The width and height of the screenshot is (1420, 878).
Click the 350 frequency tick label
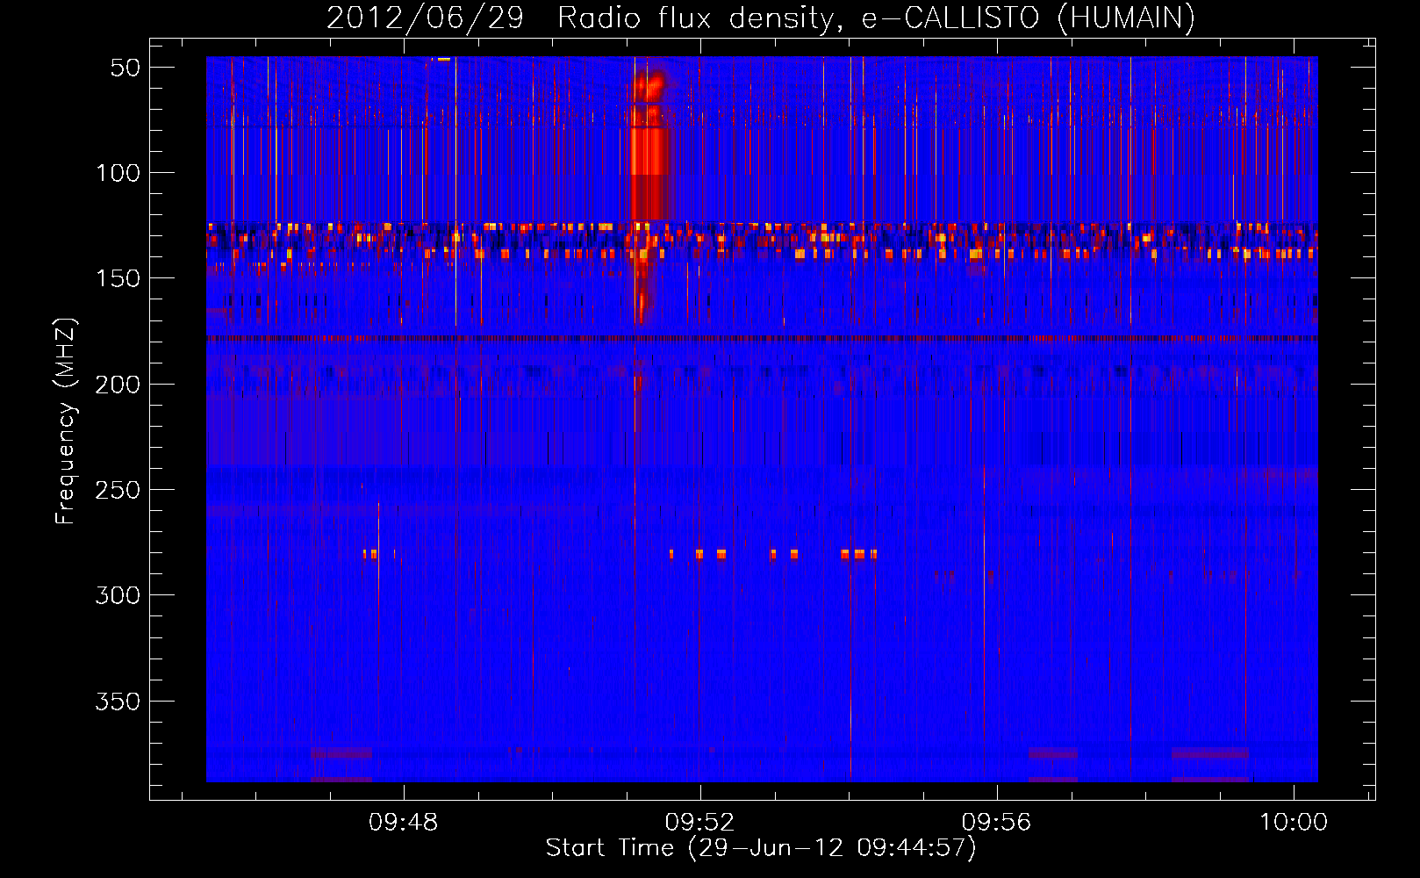click(x=118, y=702)
